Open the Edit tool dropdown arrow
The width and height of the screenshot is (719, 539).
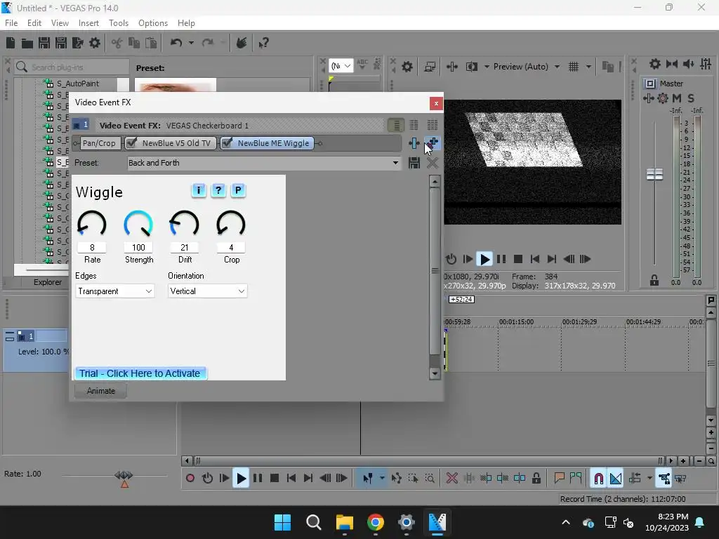(382, 479)
